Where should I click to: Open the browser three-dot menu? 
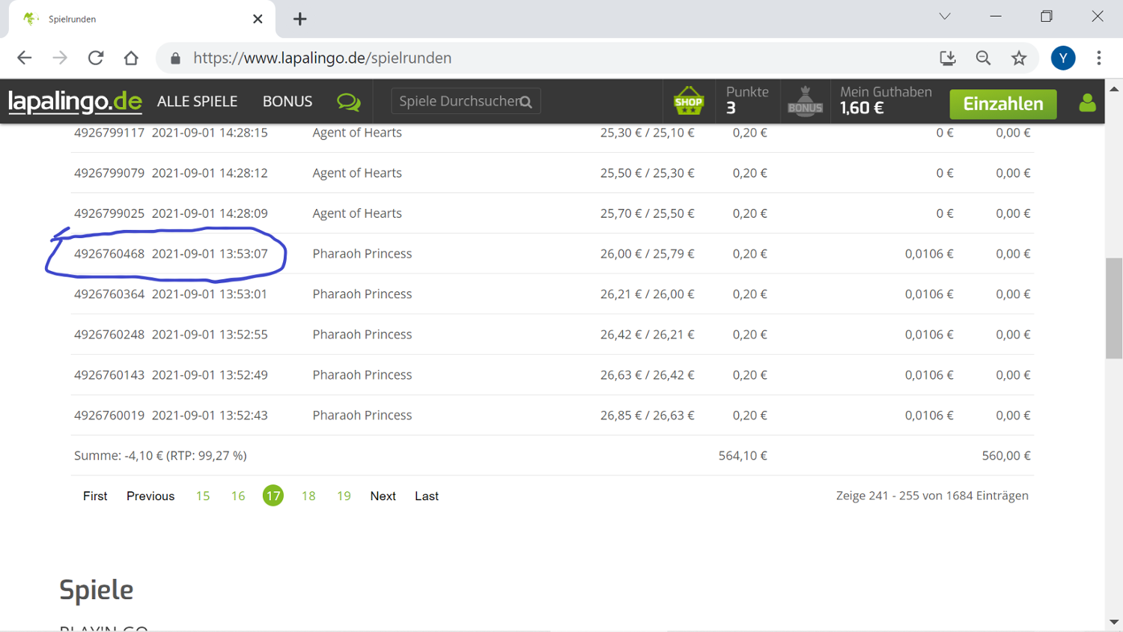click(x=1098, y=58)
